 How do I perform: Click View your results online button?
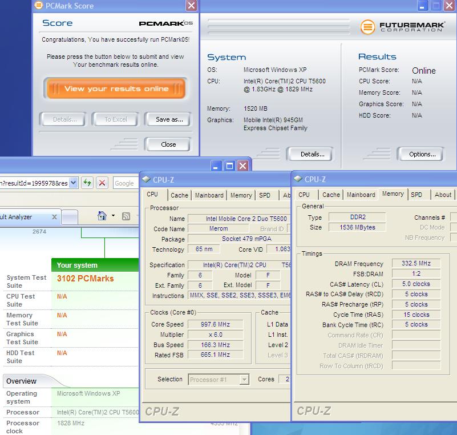coord(116,88)
